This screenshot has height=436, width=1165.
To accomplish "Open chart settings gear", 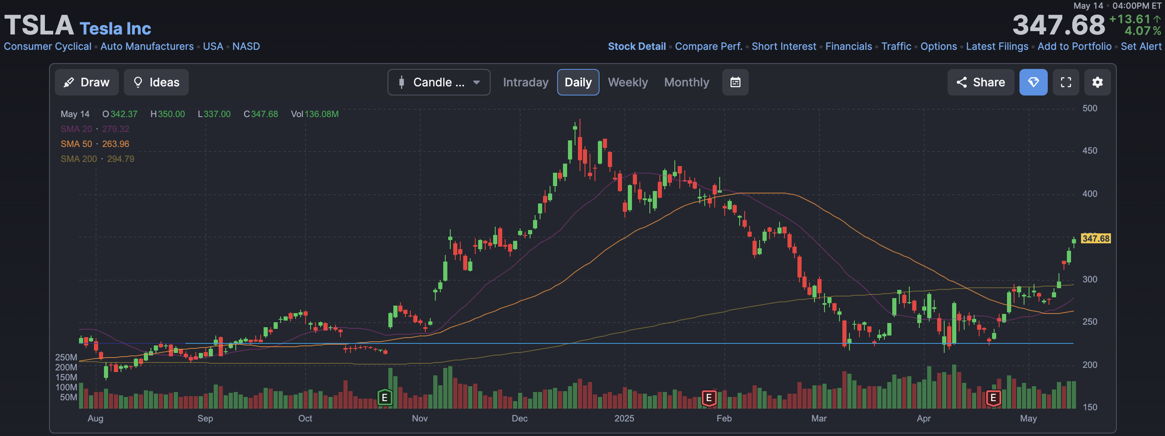I will pos(1098,82).
